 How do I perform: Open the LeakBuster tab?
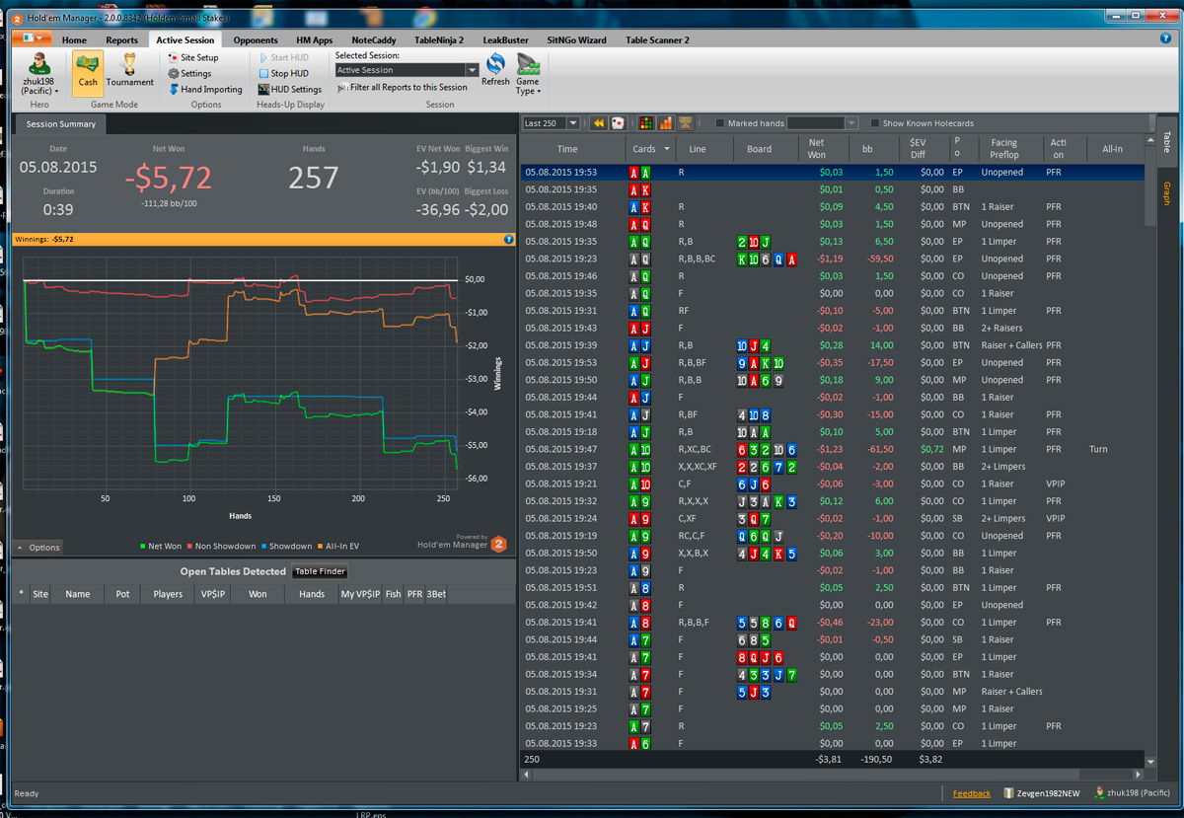505,40
